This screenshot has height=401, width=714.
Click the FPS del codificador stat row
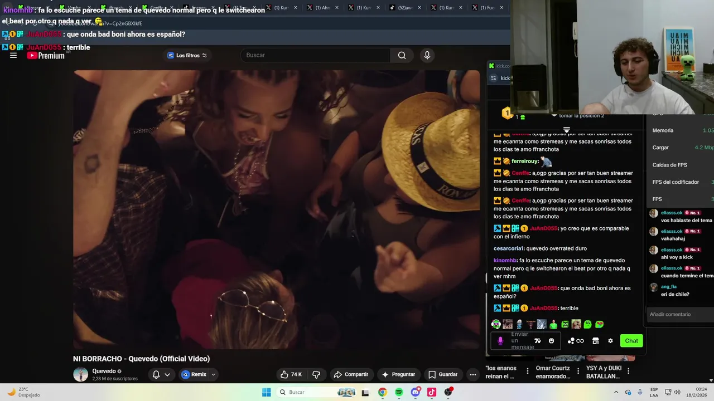click(682, 182)
